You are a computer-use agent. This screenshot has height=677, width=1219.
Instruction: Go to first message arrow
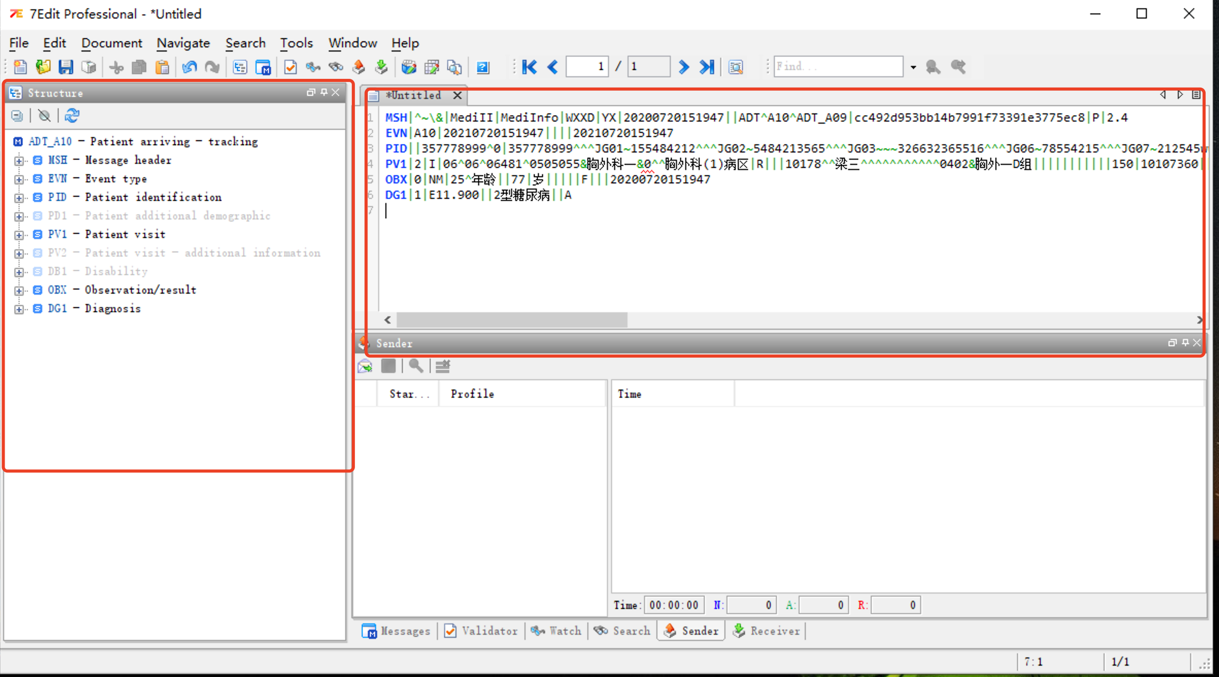point(529,67)
